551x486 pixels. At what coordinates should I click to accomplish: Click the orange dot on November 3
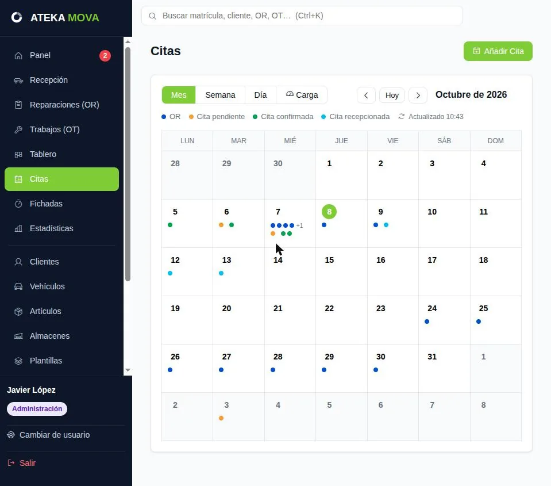221,418
